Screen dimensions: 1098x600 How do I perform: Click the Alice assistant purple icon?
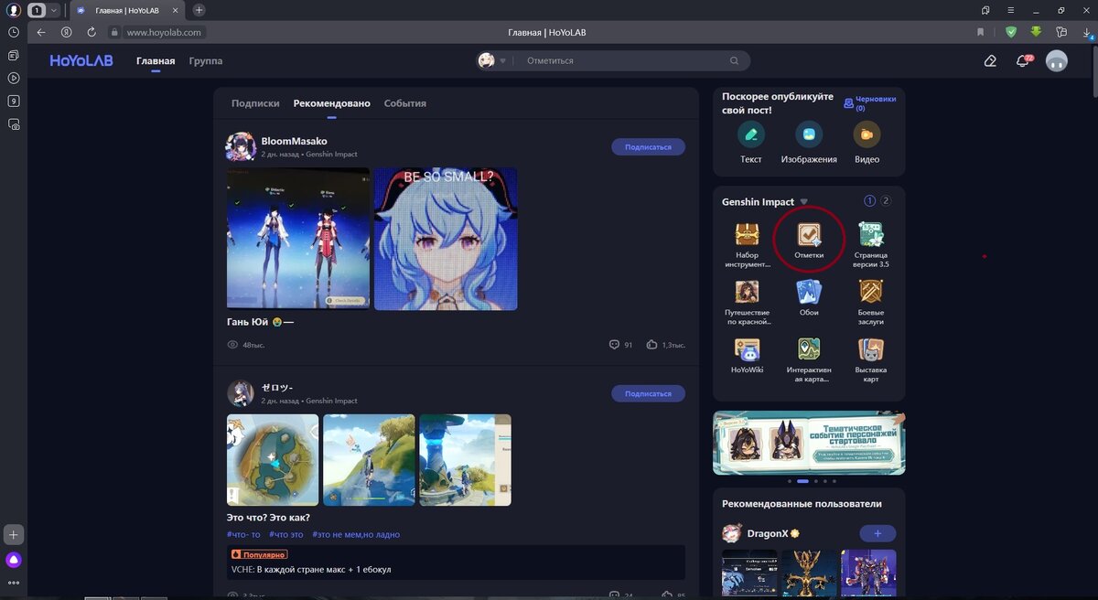coord(14,560)
